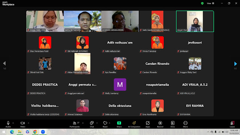Open the React emoji menu
The width and height of the screenshot is (240, 135).
(x=105, y=124)
